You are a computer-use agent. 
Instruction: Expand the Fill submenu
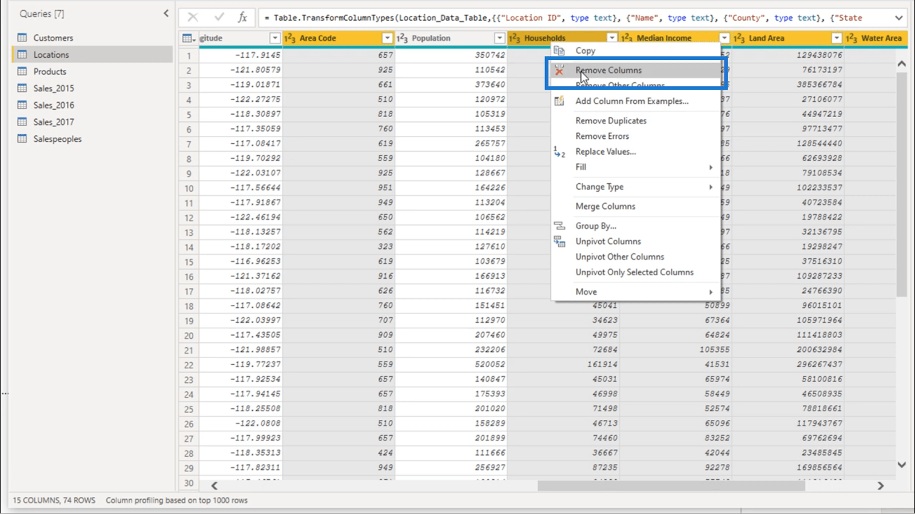coord(711,167)
